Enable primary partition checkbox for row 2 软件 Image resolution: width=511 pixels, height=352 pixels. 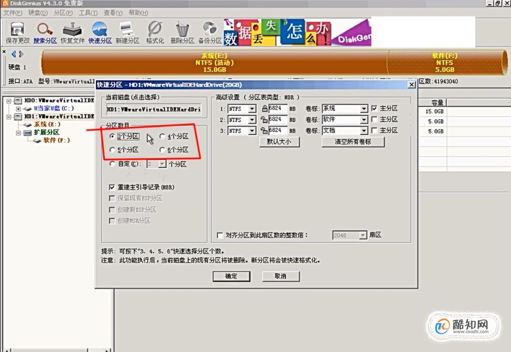[374, 119]
